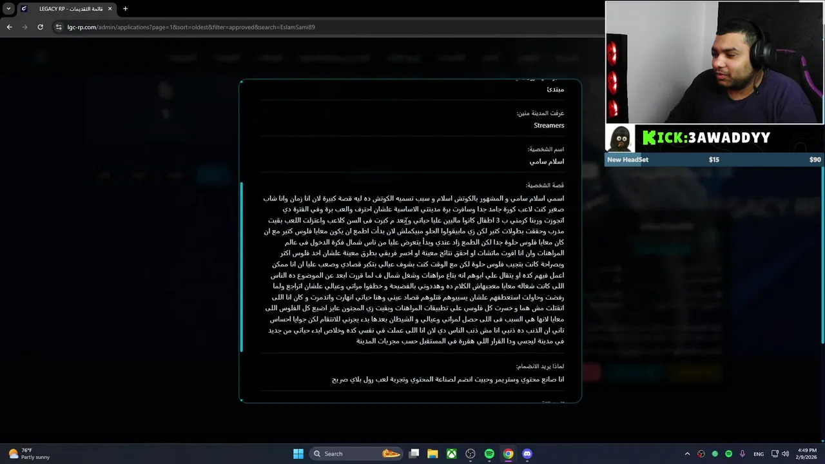Viewport: 825px width, 464px height.
Task: Open the Xbox app from taskbar
Action: click(452, 454)
